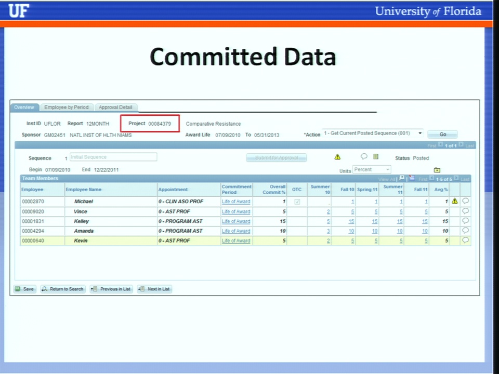Viewport: 499px width, 374px height.
Task: Select employee ID 00004294
Action: [33, 231]
